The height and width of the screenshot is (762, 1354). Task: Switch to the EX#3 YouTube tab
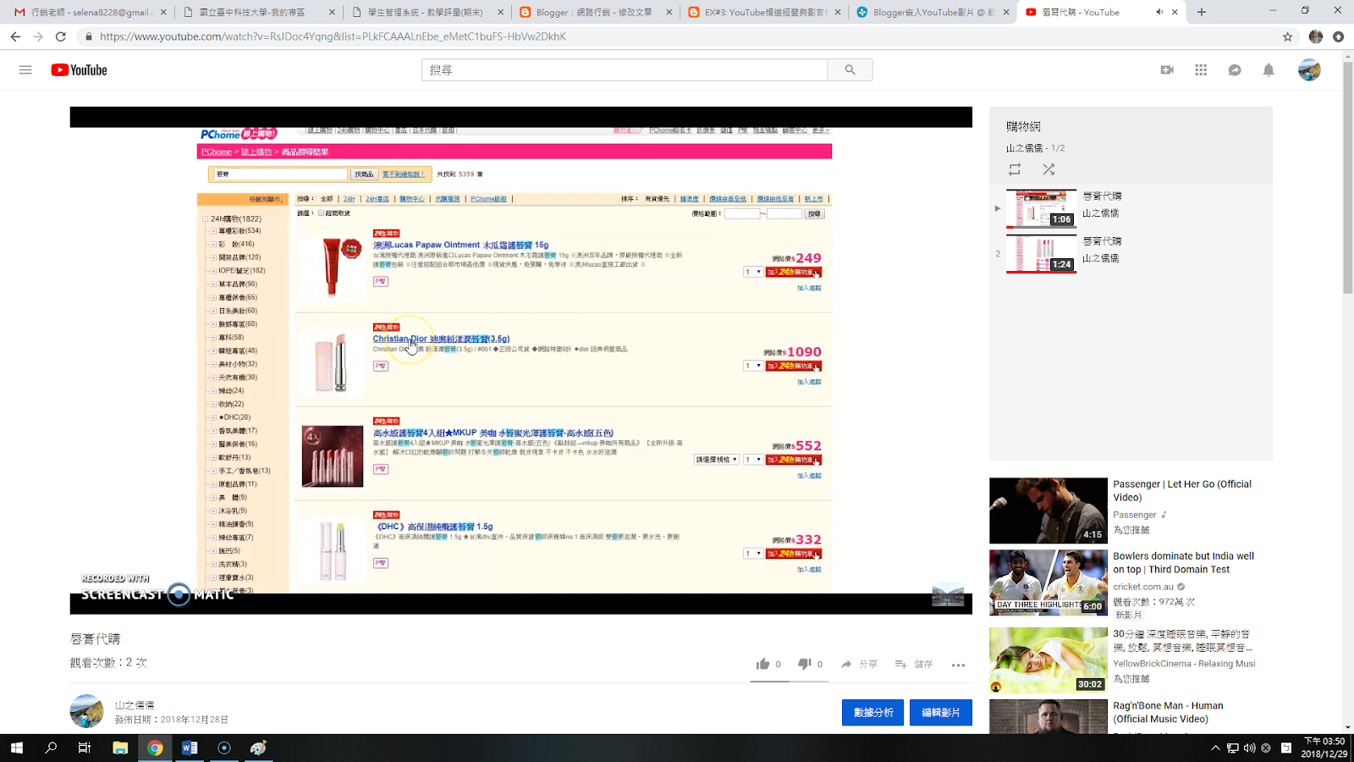pos(764,12)
